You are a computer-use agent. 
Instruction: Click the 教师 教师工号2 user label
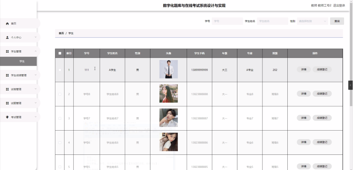click(321, 6)
